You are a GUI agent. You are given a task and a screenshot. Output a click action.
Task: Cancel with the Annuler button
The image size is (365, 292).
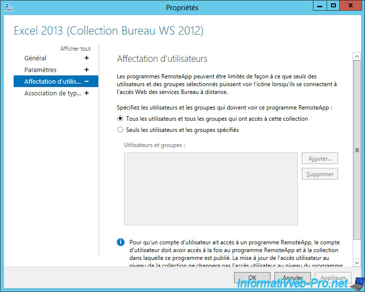(292, 277)
